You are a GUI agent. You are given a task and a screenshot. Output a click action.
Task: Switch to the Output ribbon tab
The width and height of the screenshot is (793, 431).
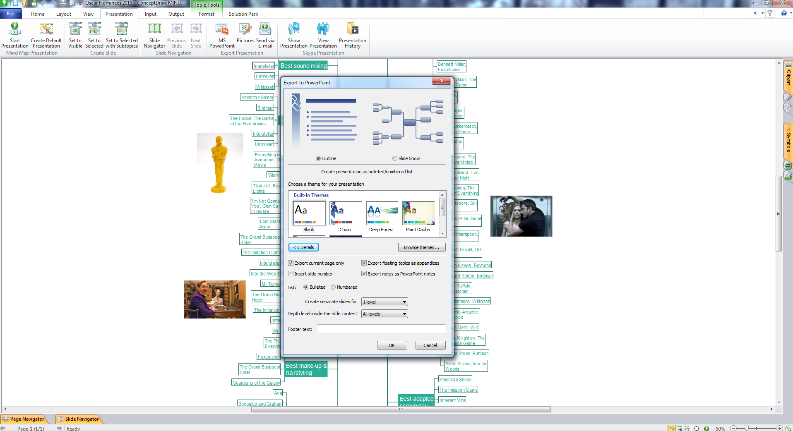tap(176, 14)
